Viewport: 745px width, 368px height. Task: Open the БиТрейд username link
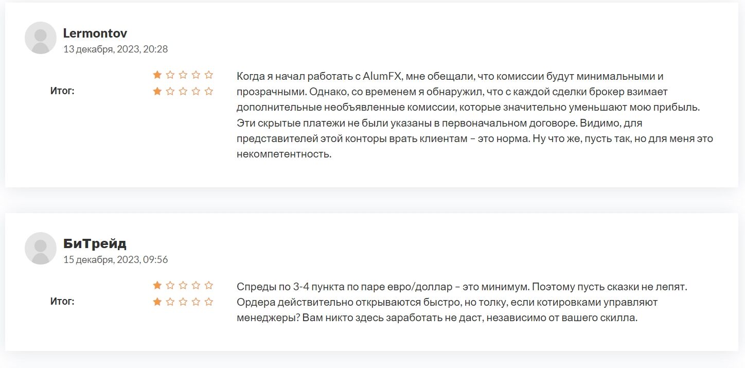(95, 243)
